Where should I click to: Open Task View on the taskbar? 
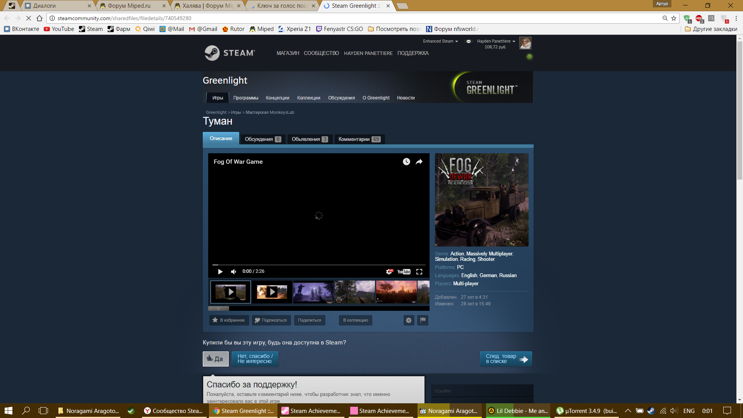pyautogui.click(x=43, y=411)
